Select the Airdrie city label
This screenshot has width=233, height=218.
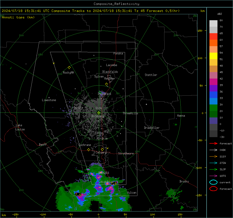tap(102, 138)
